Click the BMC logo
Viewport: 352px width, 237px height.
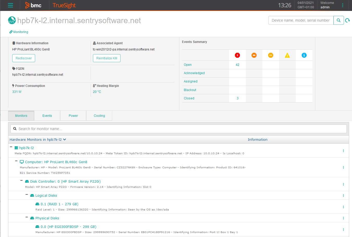[x=33, y=5]
